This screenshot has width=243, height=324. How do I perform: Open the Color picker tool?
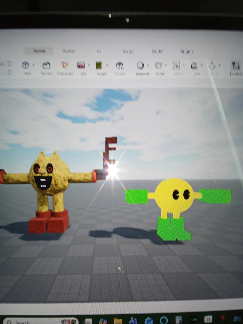[158, 65]
